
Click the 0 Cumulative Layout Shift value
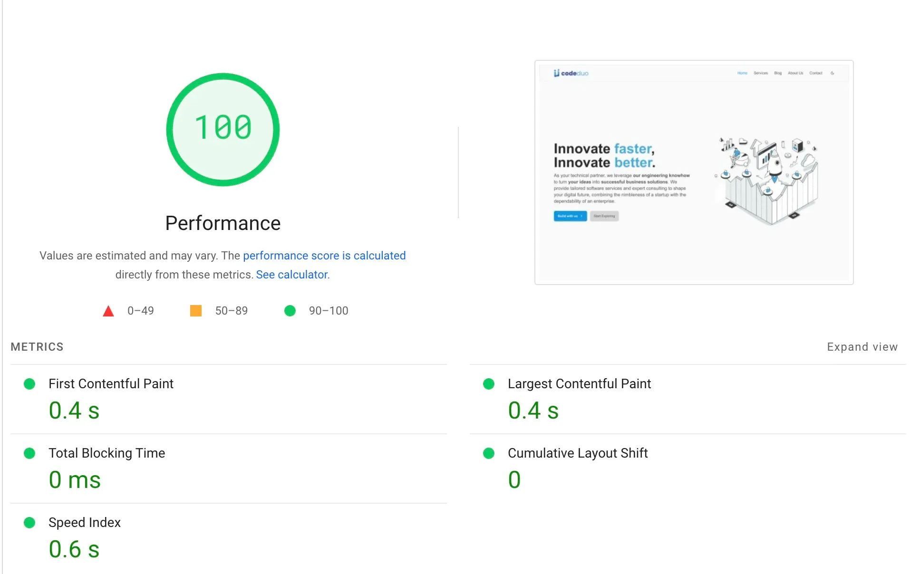pyautogui.click(x=514, y=480)
